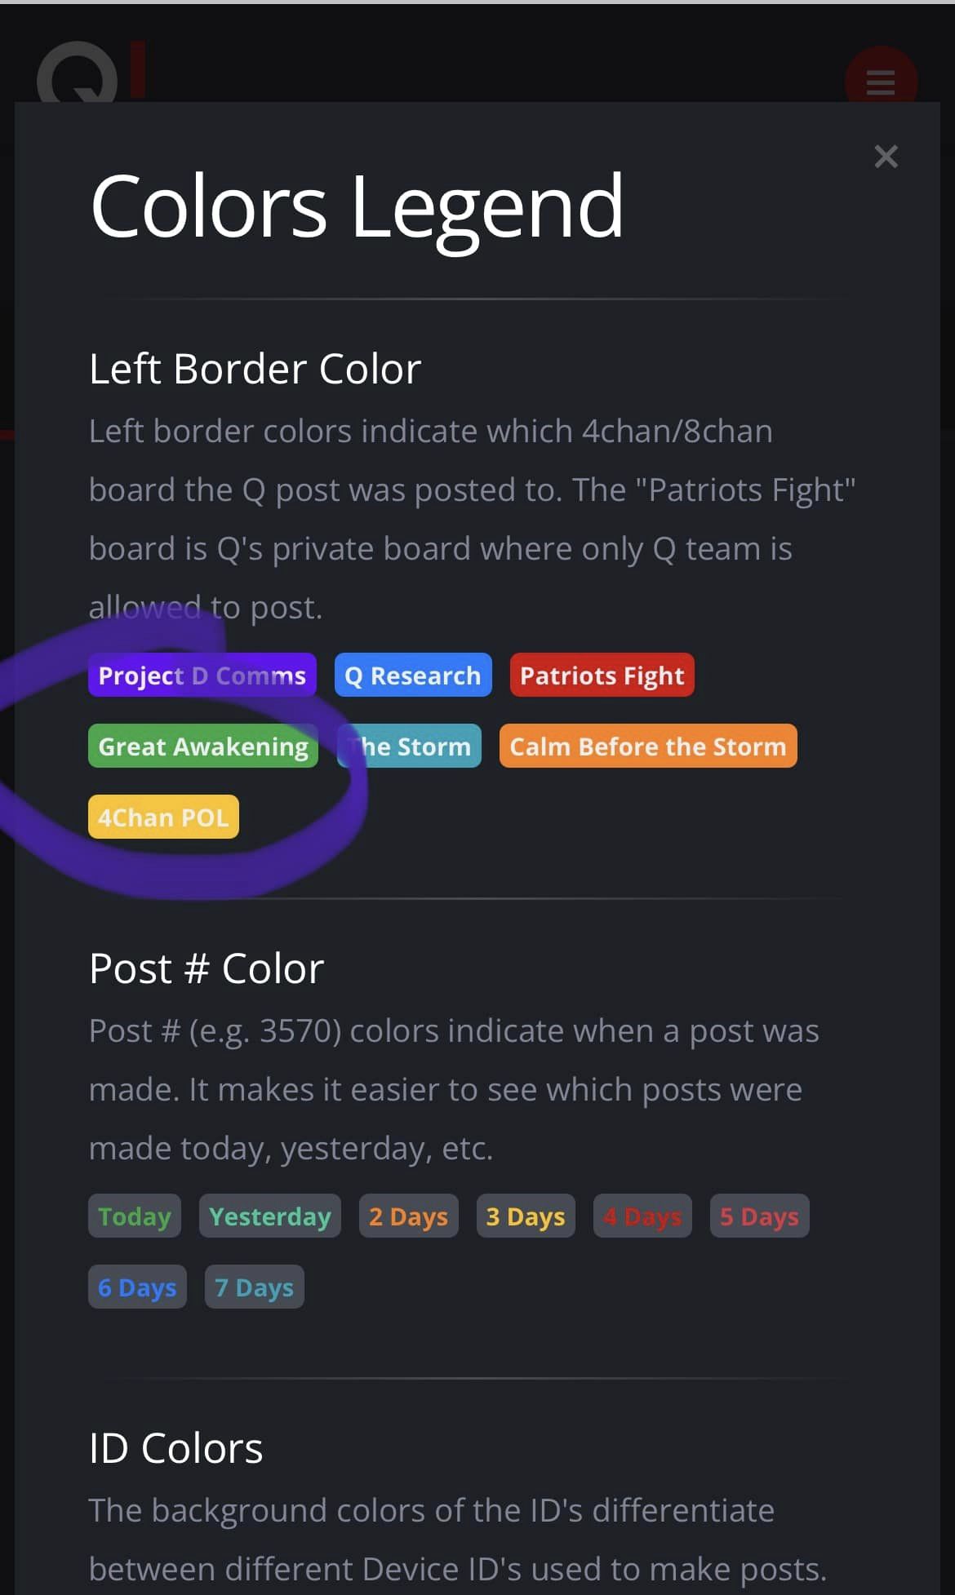This screenshot has width=955, height=1595.
Task: Select the 4Chan POL yellow badge
Action: pyautogui.click(x=163, y=817)
